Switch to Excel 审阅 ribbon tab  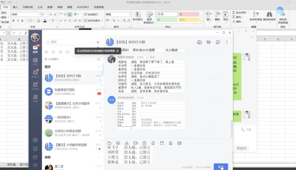(60, 7)
